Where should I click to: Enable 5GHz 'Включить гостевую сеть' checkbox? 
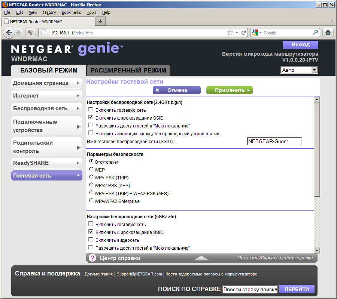pyautogui.click(x=91, y=224)
